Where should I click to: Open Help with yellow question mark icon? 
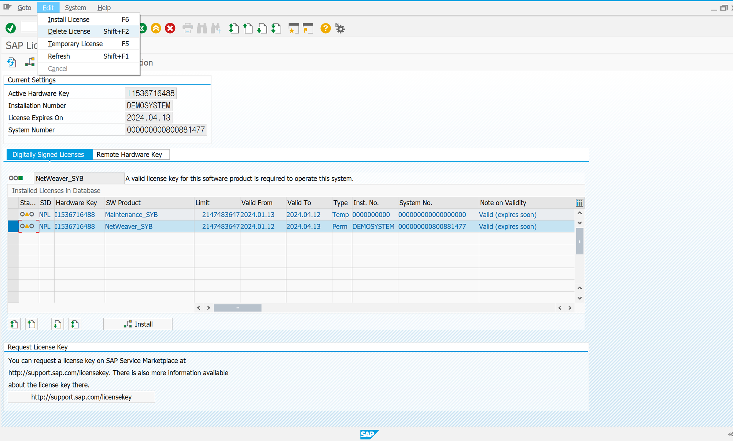tap(325, 28)
